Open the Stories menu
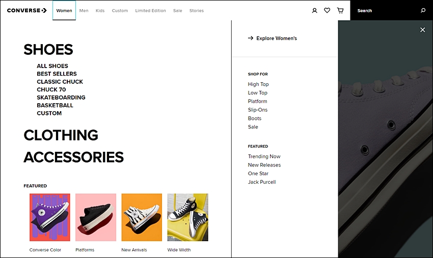 tap(196, 11)
